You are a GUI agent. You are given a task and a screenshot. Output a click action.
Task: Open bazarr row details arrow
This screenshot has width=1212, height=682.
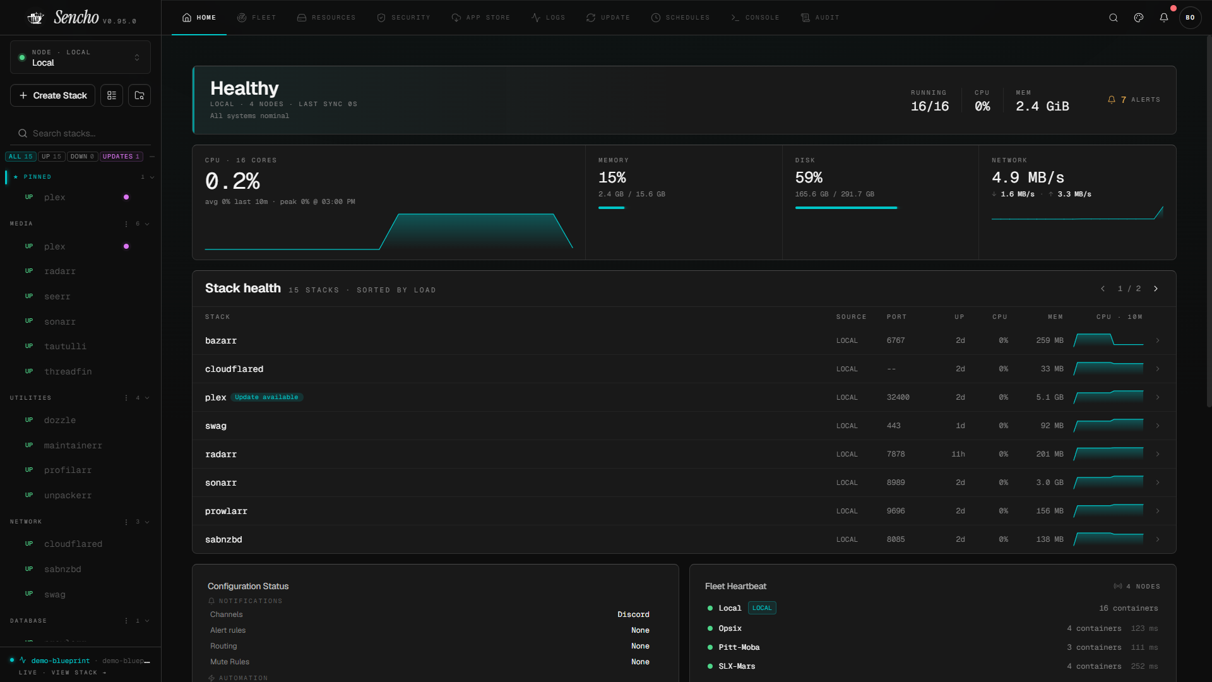point(1158,340)
